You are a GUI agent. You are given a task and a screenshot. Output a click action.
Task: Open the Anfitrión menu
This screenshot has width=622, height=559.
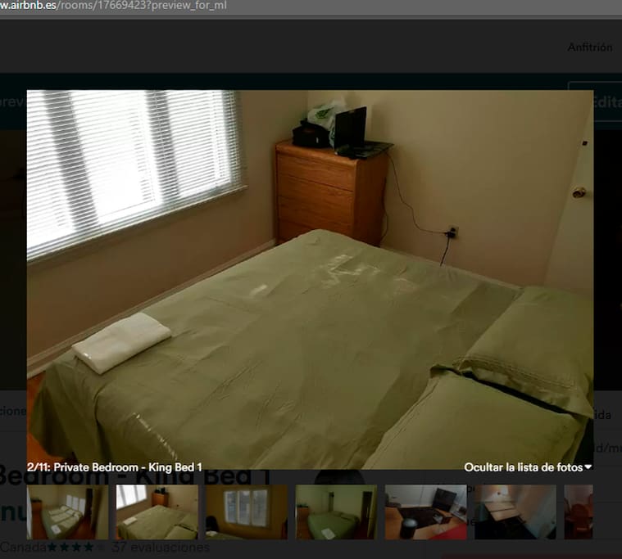[590, 47]
